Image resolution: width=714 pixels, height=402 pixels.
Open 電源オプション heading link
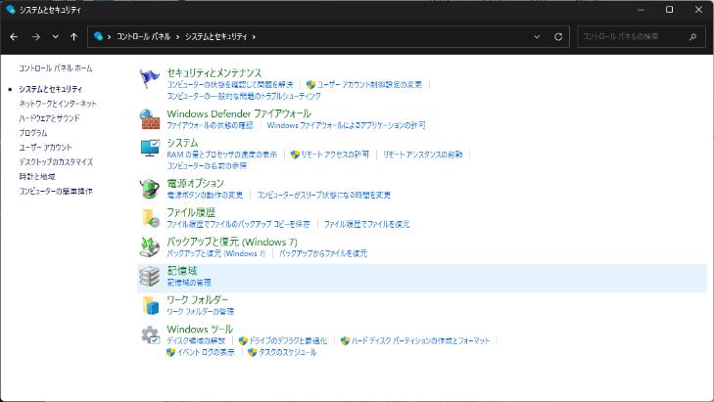click(x=195, y=183)
